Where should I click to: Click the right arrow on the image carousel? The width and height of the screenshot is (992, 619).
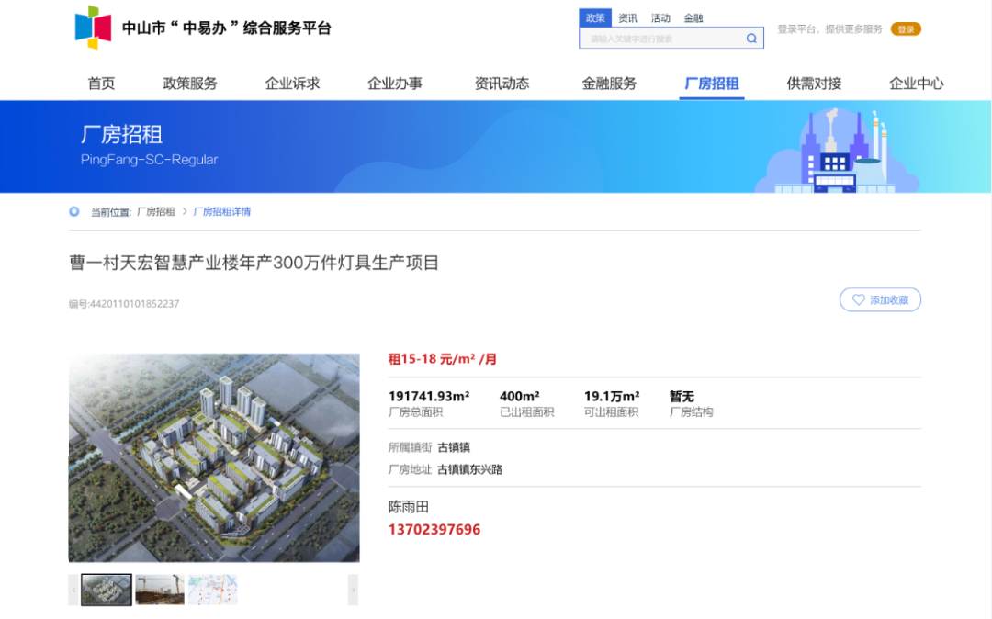click(x=353, y=591)
